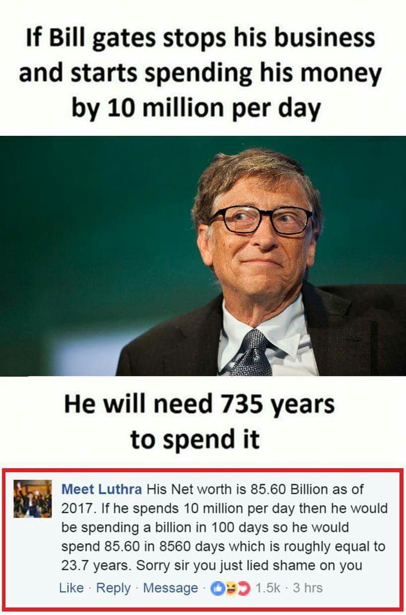The width and height of the screenshot is (406, 615).
Task: Click the "23.7 years" figure in comment
Action: tap(95, 566)
